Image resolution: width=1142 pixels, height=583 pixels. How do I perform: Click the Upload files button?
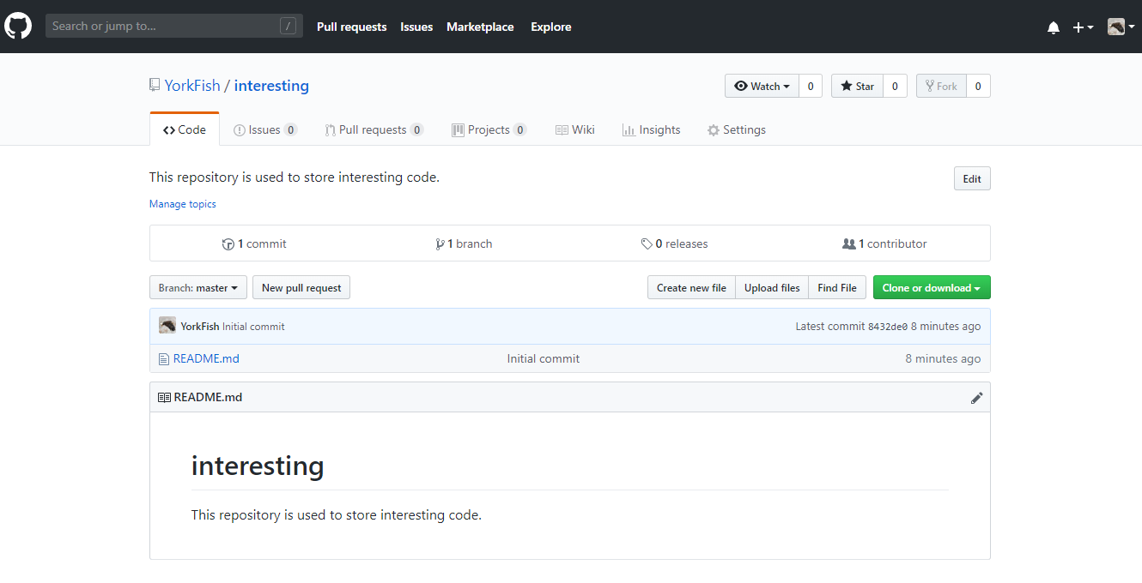(x=772, y=287)
